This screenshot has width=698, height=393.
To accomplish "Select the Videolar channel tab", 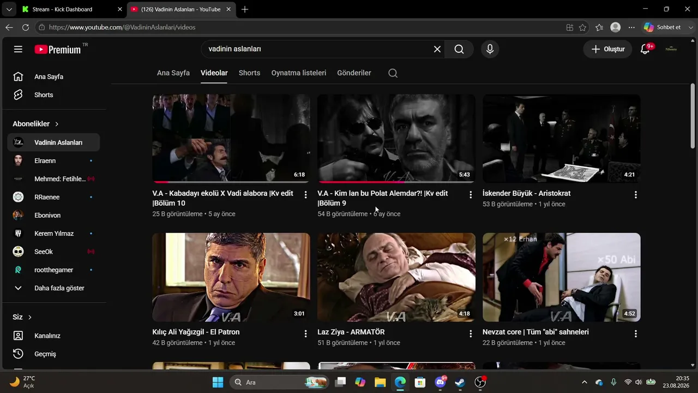I will point(214,73).
